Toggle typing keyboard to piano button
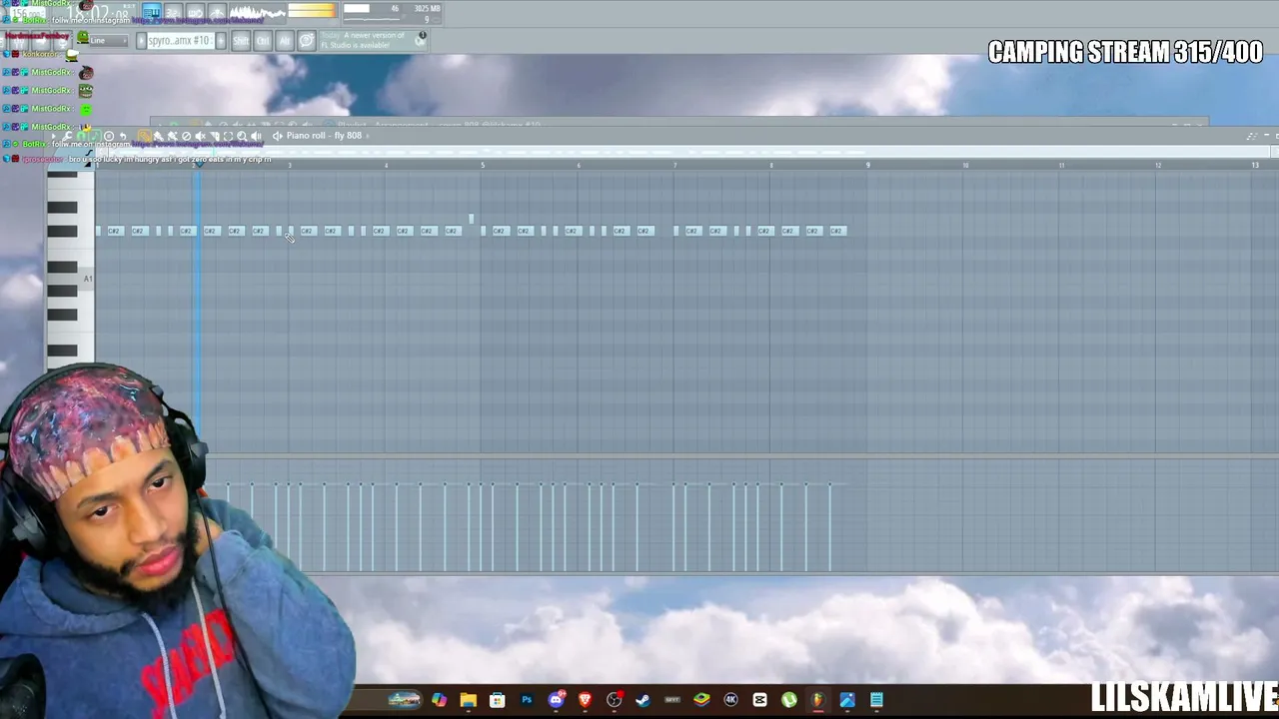The height and width of the screenshot is (719, 1279). [x=152, y=12]
